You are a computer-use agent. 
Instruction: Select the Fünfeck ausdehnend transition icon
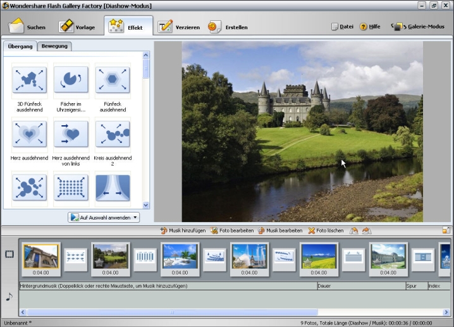click(113, 80)
